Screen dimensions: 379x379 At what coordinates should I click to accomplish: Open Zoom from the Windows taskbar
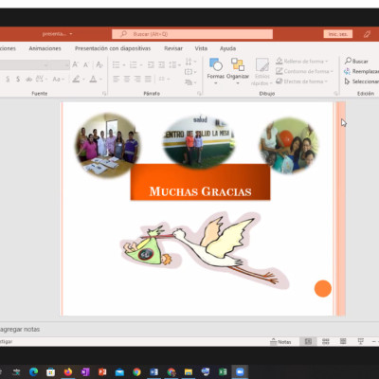pyautogui.click(x=240, y=371)
